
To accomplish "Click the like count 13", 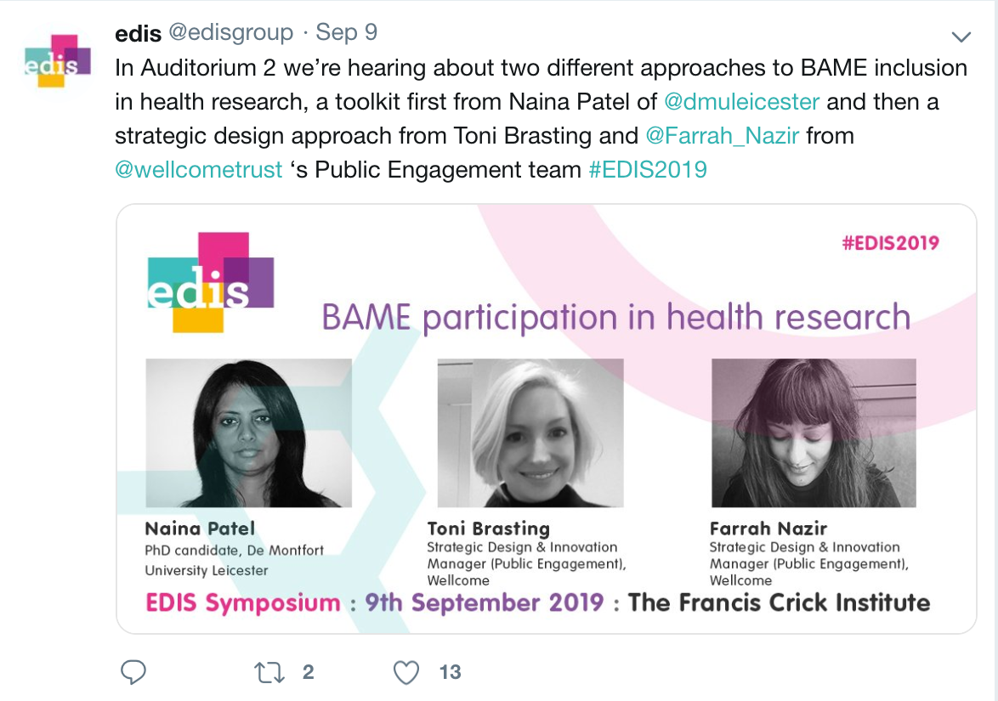I will point(450,672).
